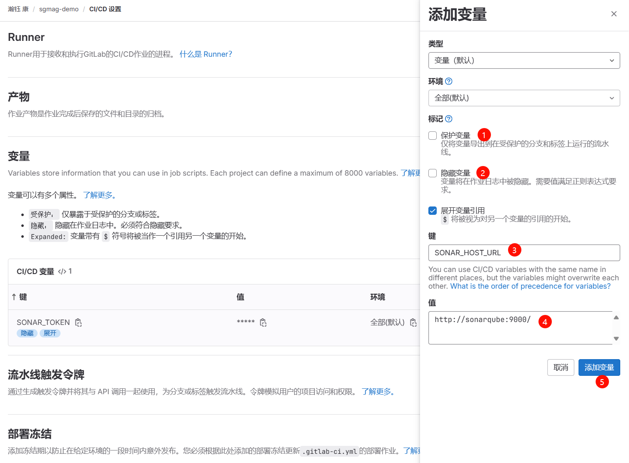629x463 pixels.
Task: Open 什么是 Runner? help link
Action: [x=206, y=54]
